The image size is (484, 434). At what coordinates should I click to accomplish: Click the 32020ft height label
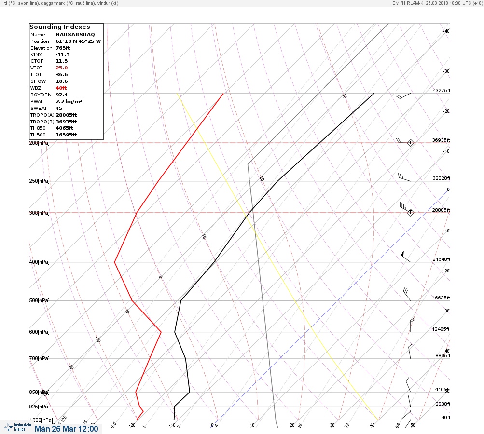click(442, 178)
